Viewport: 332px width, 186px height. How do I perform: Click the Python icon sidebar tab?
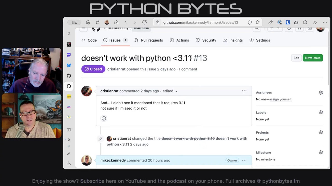(x=69, y=117)
